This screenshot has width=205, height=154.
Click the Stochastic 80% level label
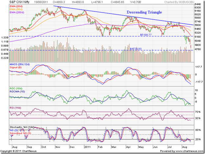click(x=198, y=130)
